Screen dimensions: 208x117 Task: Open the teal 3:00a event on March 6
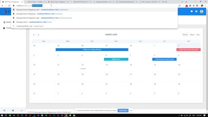point(116,59)
